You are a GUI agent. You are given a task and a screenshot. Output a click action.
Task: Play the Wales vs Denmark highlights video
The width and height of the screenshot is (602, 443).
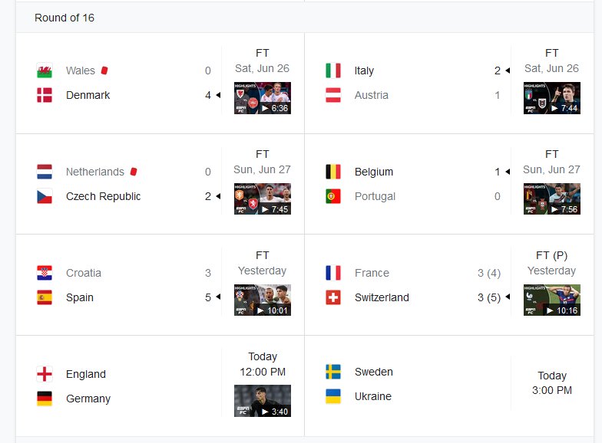263,98
